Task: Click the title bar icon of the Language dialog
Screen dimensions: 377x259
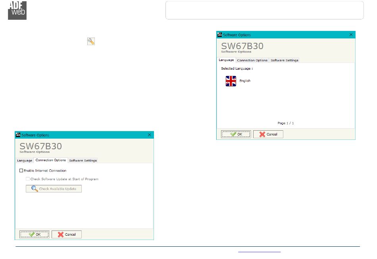Action: [219, 35]
